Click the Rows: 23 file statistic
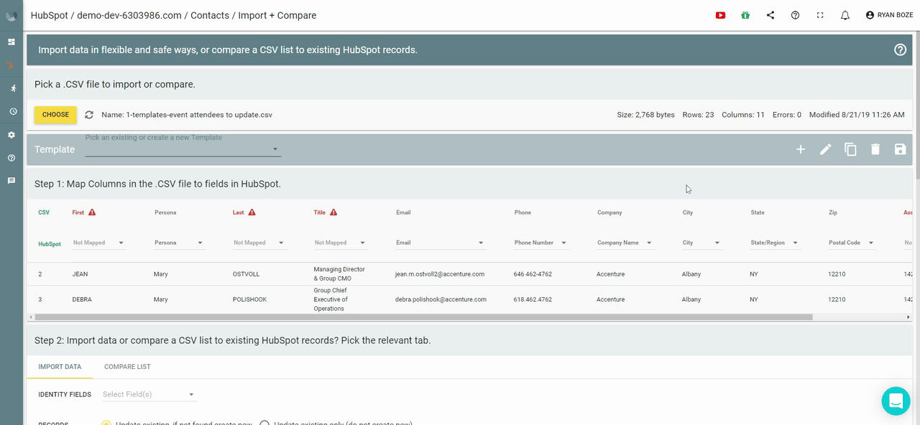This screenshot has width=920, height=425. click(698, 115)
